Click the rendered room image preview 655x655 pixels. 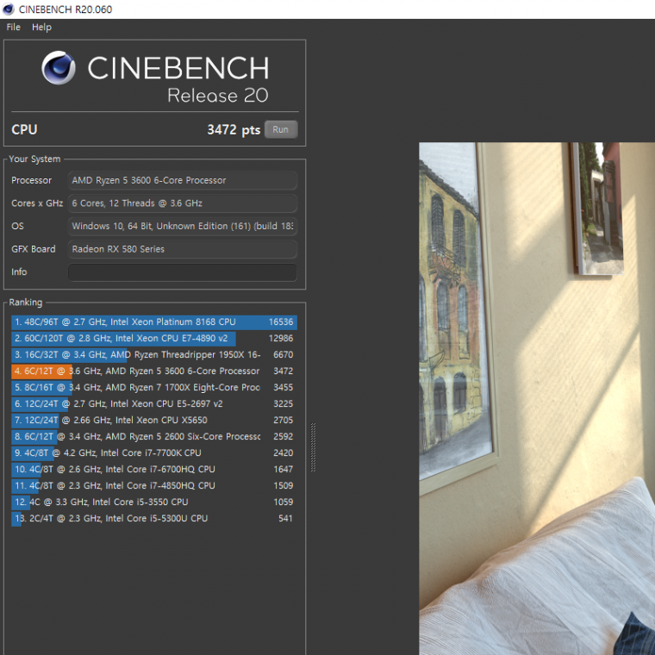tap(537, 398)
